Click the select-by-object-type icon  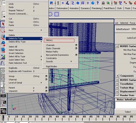[52, 3]
